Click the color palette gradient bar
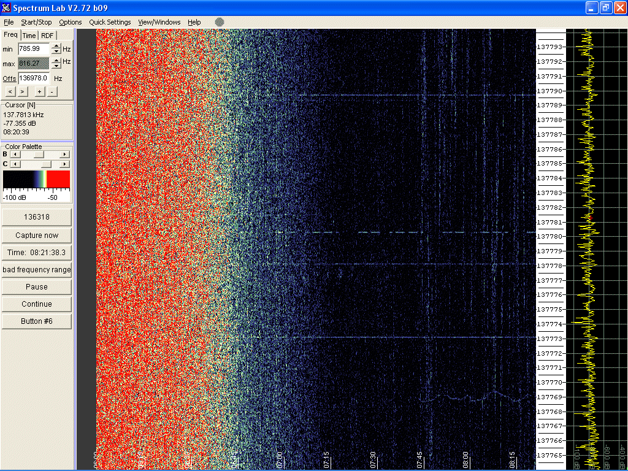The height and width of the screenshot is (471, 628). point(36,179)
